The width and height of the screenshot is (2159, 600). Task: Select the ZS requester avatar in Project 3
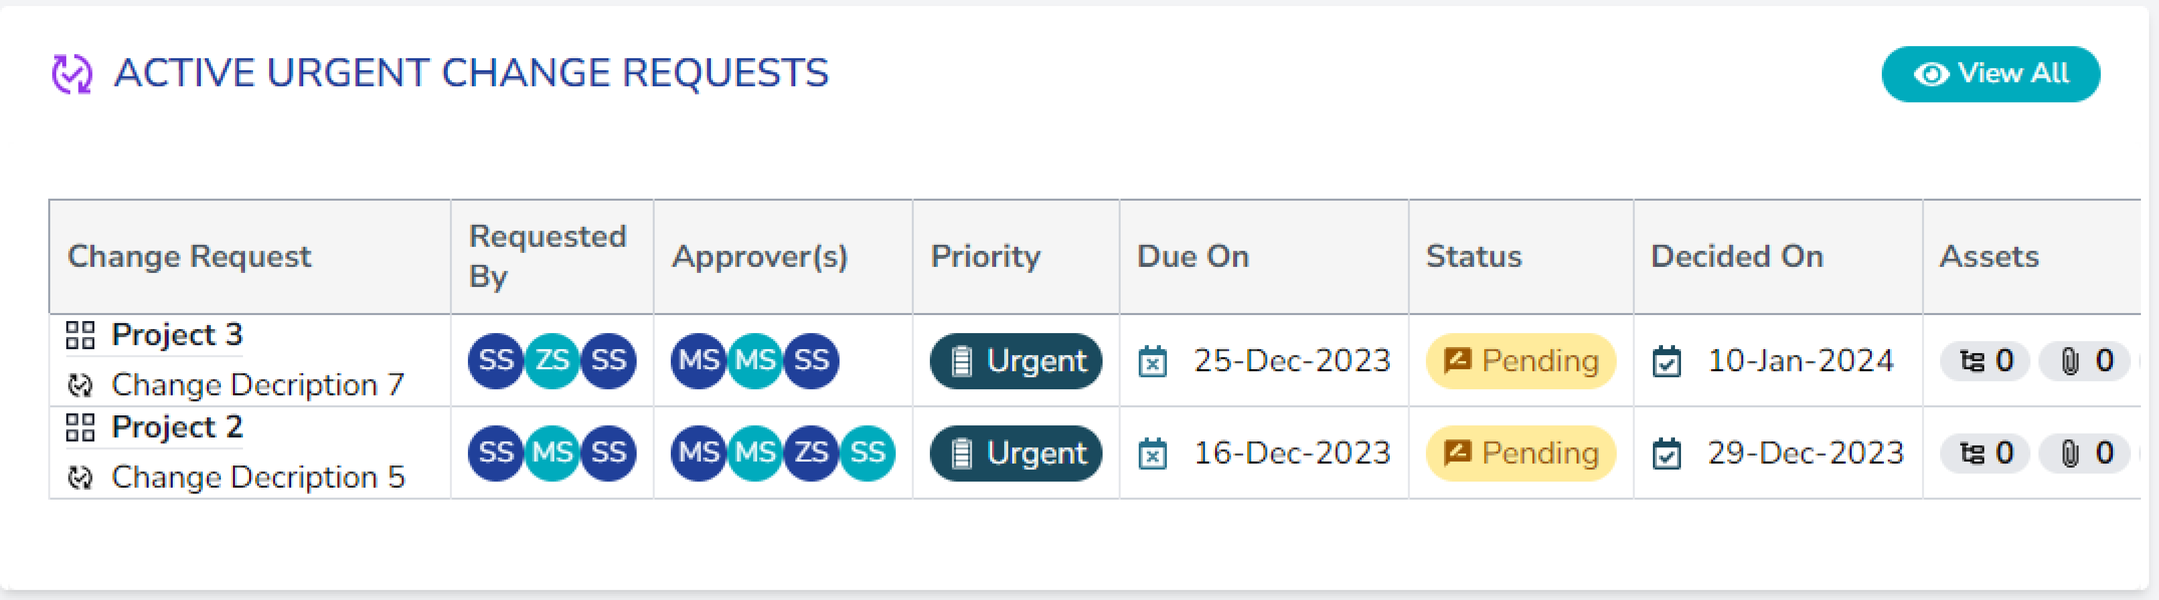[x=552, y=360]
